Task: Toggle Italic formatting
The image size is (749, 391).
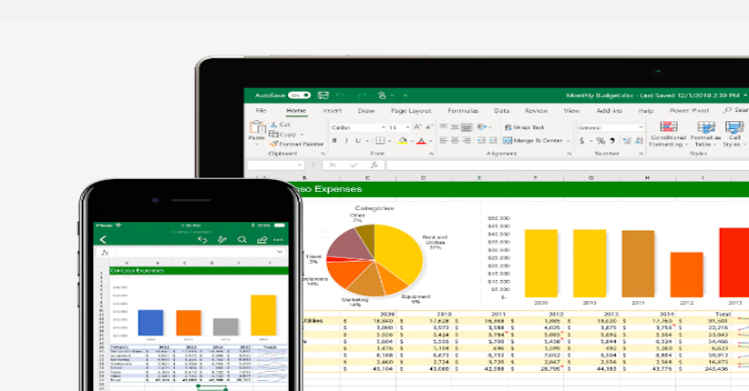Action: point(345,141)
